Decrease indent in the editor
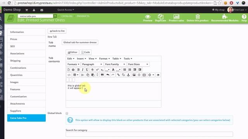 [134, 69]
